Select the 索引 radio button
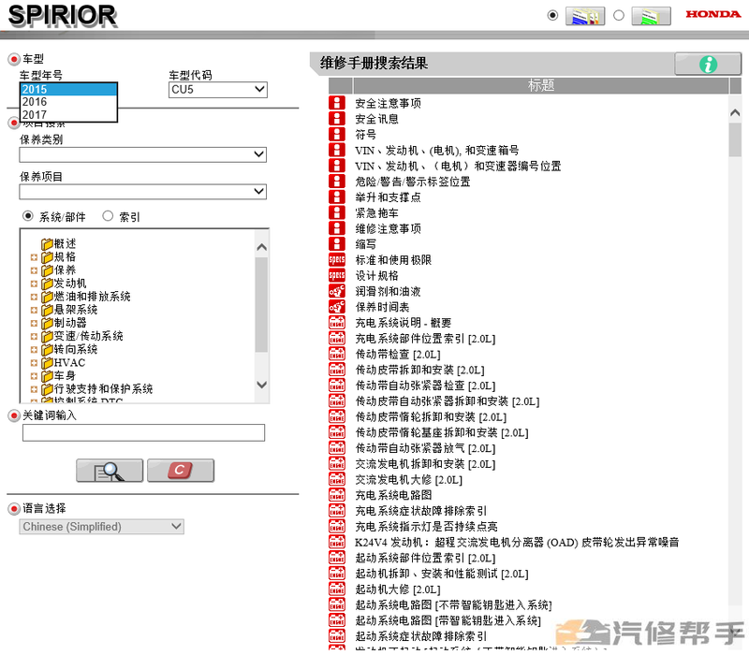The image size is (749, 655). tap(107, 216)
